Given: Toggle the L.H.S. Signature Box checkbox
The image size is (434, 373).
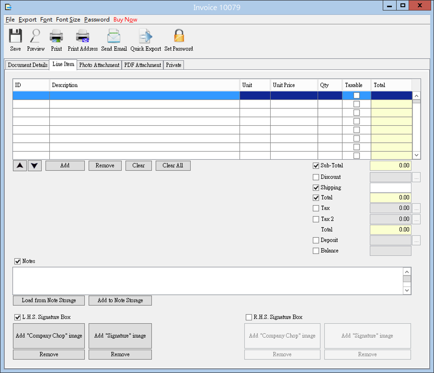Looking at the screenshot, I should coord(17,317).
